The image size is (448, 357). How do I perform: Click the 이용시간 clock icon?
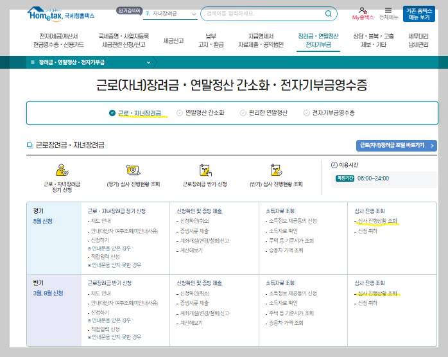pyautogui.click(x=334, y=165)
